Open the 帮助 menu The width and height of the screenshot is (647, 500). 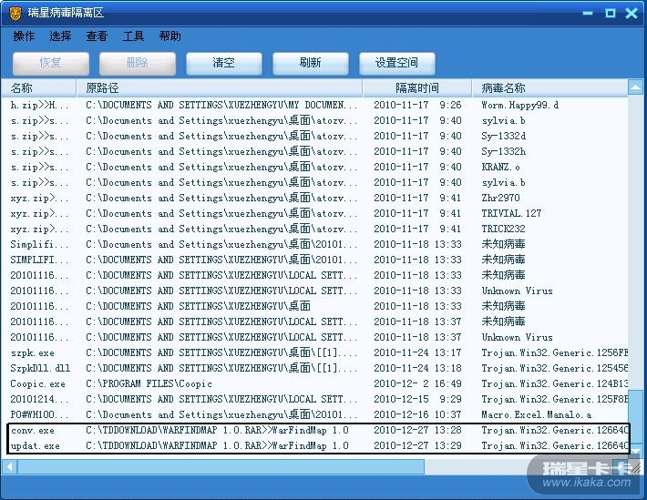[169, 36]
